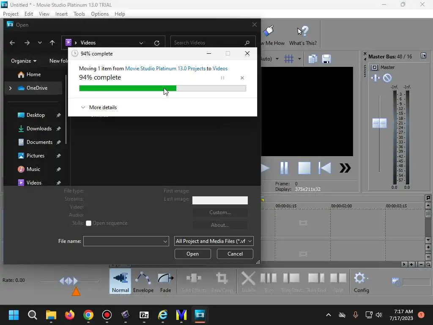Click the What's This? help icon
Viewport: 433px width, 325px height.
(303, 31)
